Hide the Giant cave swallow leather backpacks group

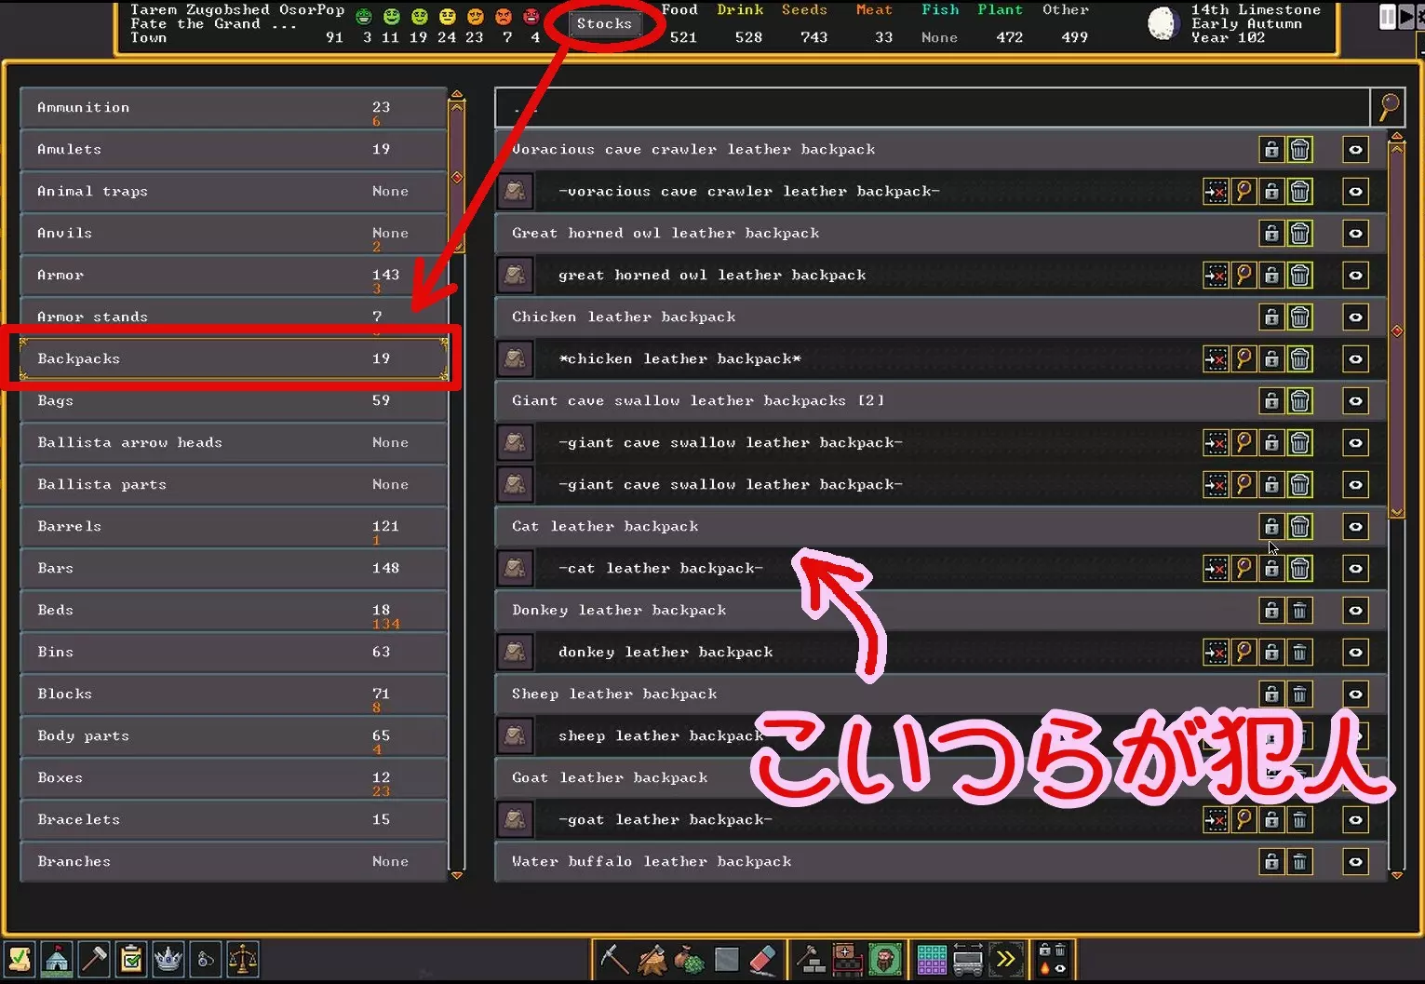click(1355, 401)
